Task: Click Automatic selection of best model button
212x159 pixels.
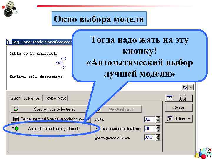Action: [51, 128]
